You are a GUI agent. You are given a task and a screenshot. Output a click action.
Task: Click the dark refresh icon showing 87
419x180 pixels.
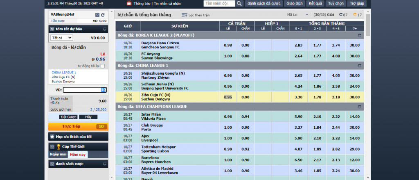(341, 15)
